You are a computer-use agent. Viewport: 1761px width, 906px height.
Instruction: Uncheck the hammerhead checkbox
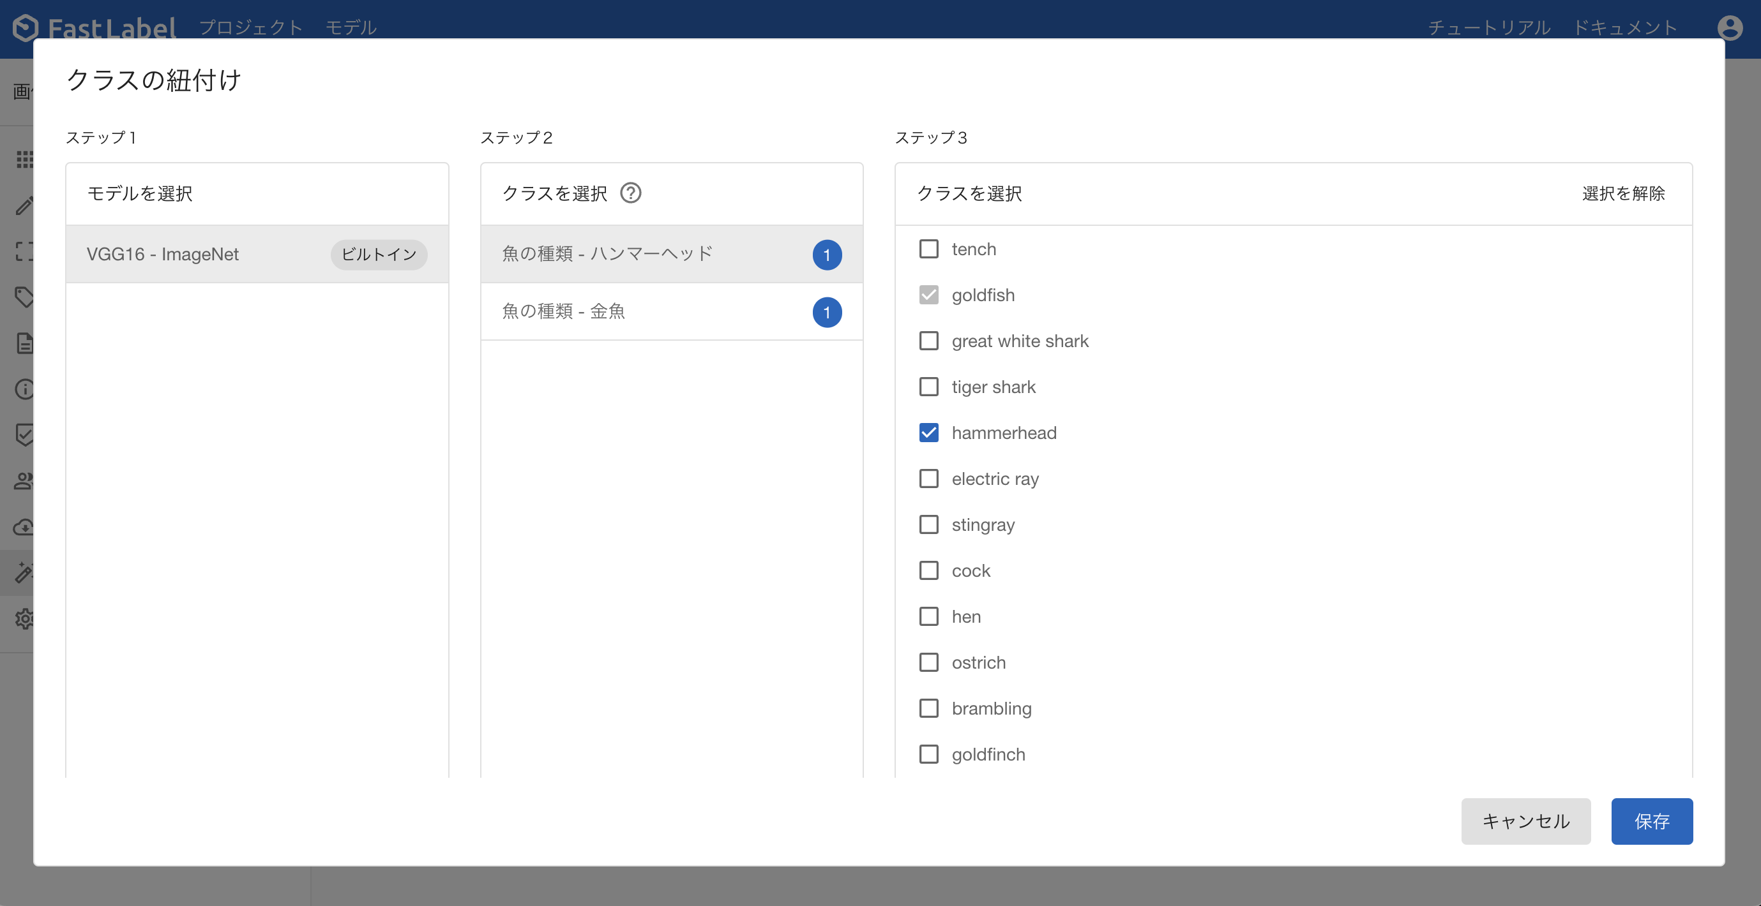coord(928,433)
